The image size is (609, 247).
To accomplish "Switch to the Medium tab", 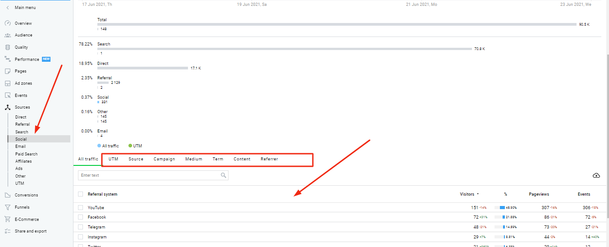I will pyautogui.click(x=194, y=159).
